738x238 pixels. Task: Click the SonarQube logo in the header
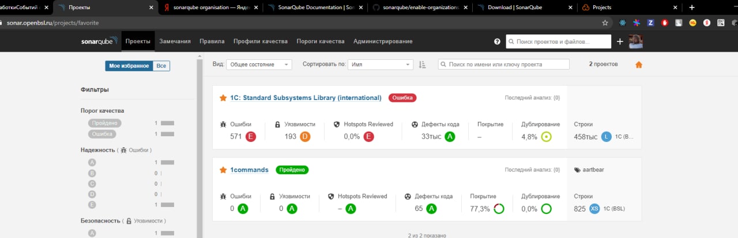tap(100, 41)
